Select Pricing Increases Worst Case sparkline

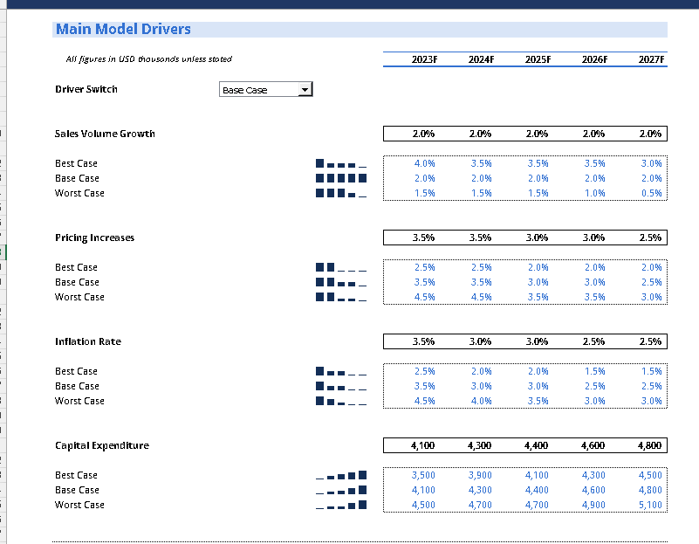pyautogui.click(x=341, y=297)
